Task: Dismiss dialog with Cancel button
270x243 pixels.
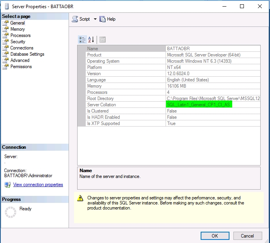Action: click(x=248, y=236)
